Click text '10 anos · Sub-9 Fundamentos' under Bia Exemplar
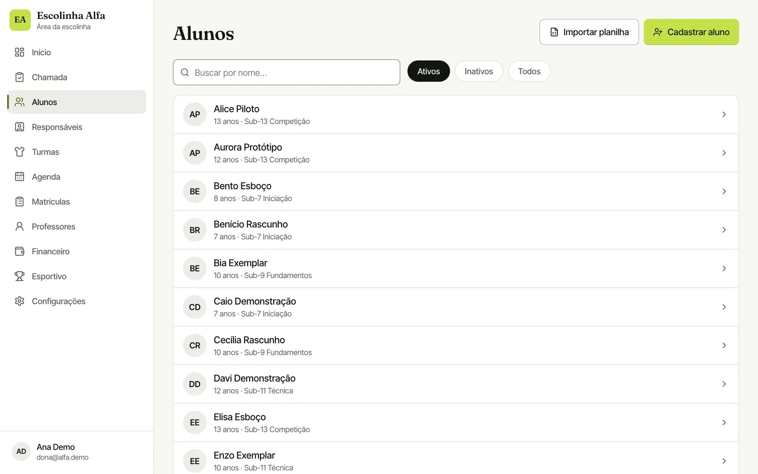 (x=263, y=275)
